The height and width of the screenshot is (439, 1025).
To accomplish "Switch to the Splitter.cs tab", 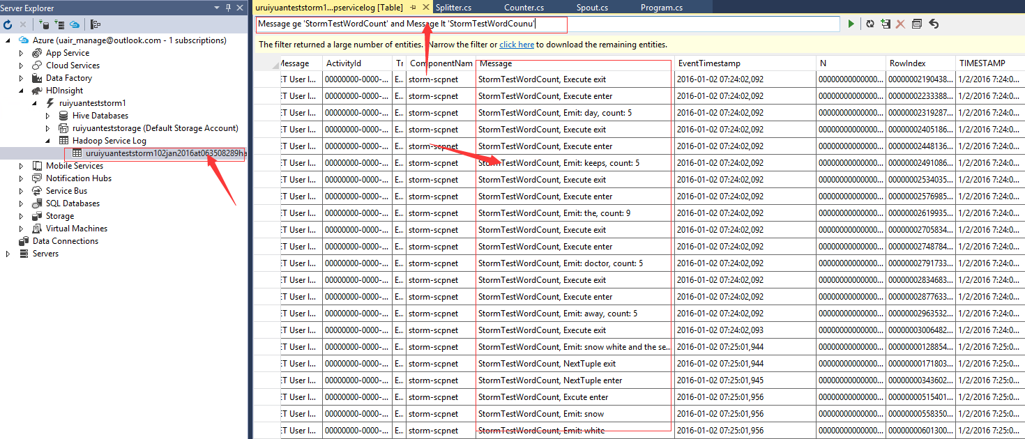I will (x=453, y=8).
